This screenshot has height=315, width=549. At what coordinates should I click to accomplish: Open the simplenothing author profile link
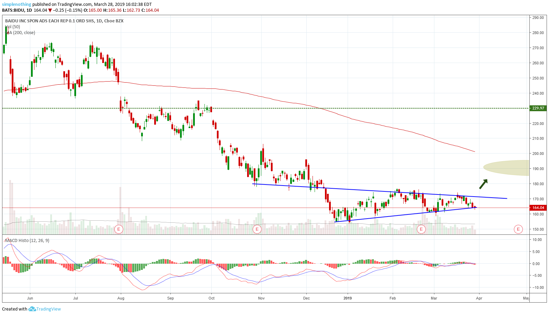tap(17, 4)
